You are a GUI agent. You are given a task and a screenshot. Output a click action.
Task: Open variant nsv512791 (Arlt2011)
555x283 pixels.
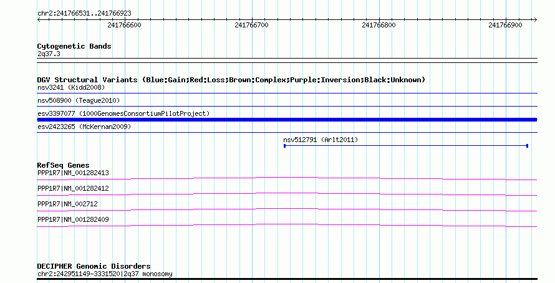click(x=321, y=140)
